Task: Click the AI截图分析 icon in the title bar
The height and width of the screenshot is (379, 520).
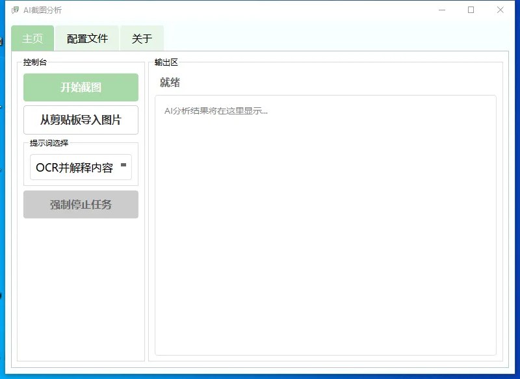Action: pyautogui.click(x=16, y=10)
